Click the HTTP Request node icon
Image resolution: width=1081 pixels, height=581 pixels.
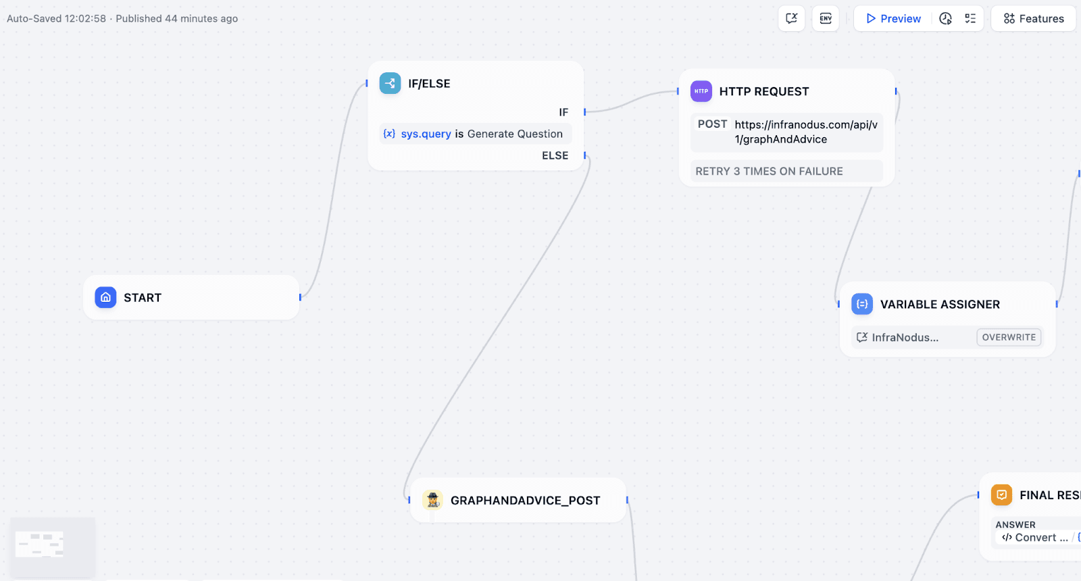tap(701, 91)
